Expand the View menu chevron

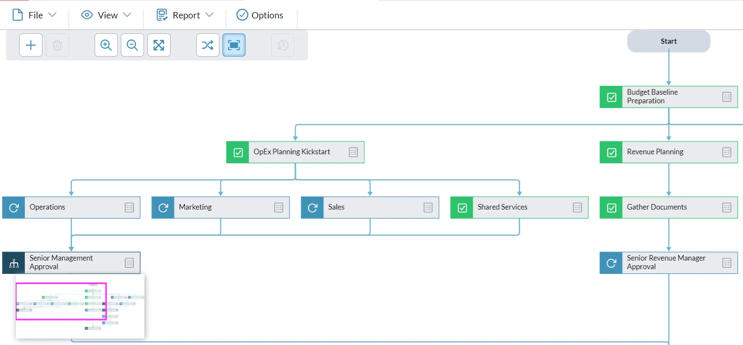[x=127, y=15]
